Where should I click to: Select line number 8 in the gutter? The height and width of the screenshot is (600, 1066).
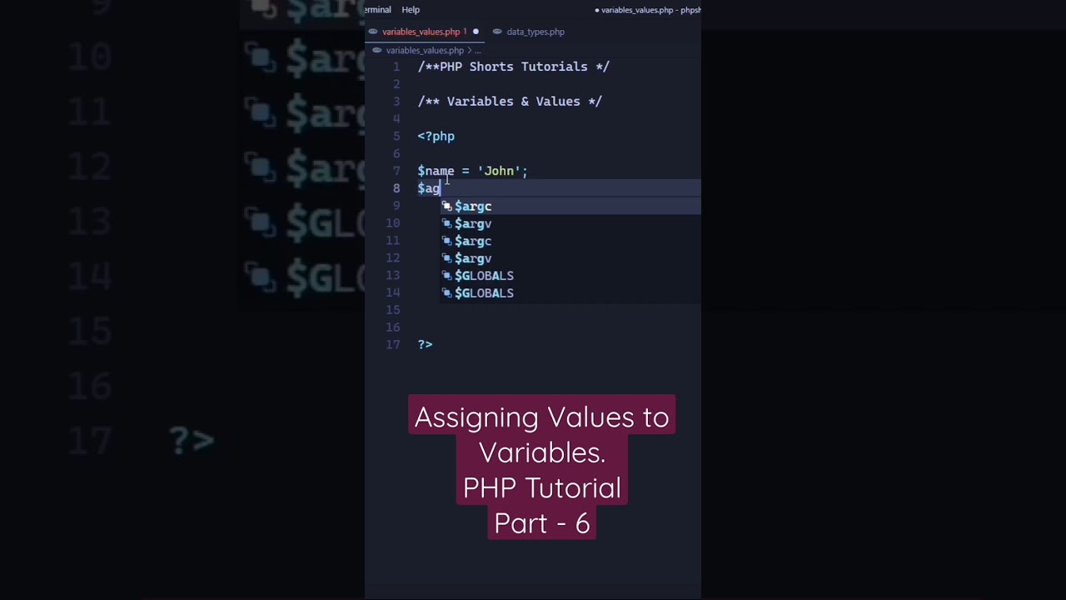tap(396, 188)
